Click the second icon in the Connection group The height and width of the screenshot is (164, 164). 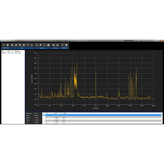pyautogui.click(x=8, y=45)
